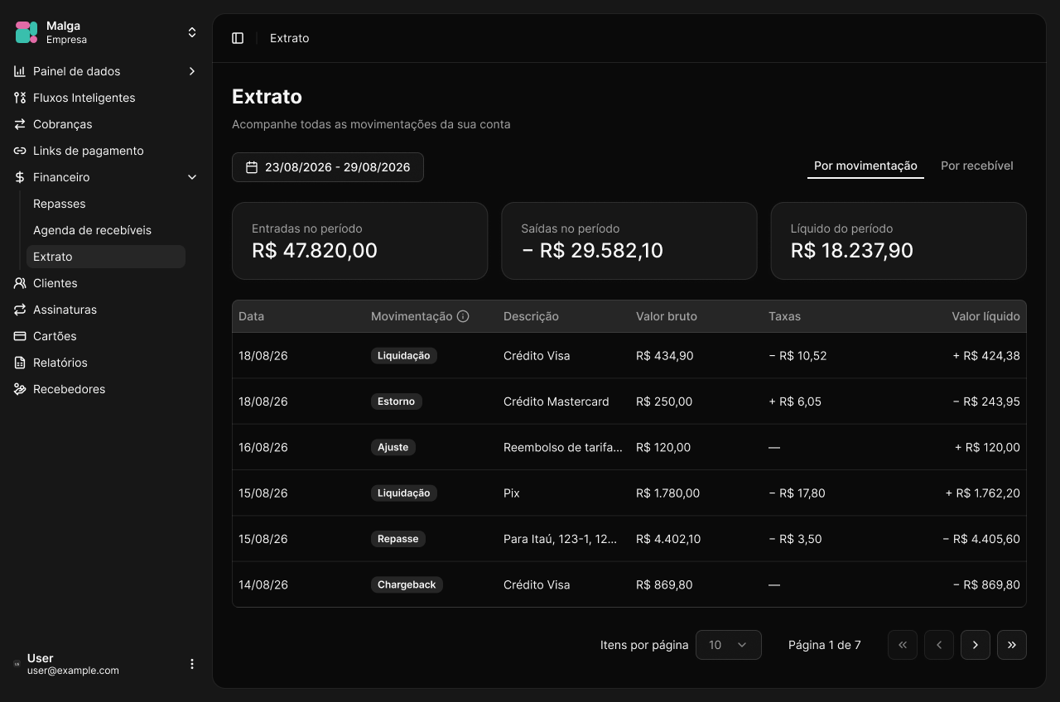Image resolution: width=1060 pixels, height=702 pixels.
Task: Click the Relatórios document icon
Action: (x=20, y=363)
